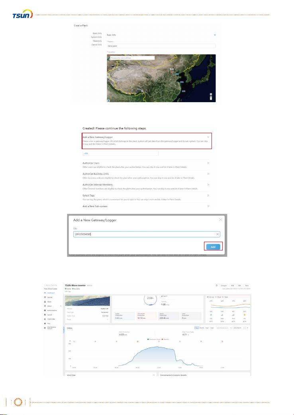Select the Year tab in History
This screenshot has height=415, width=294.
point(207,328)
